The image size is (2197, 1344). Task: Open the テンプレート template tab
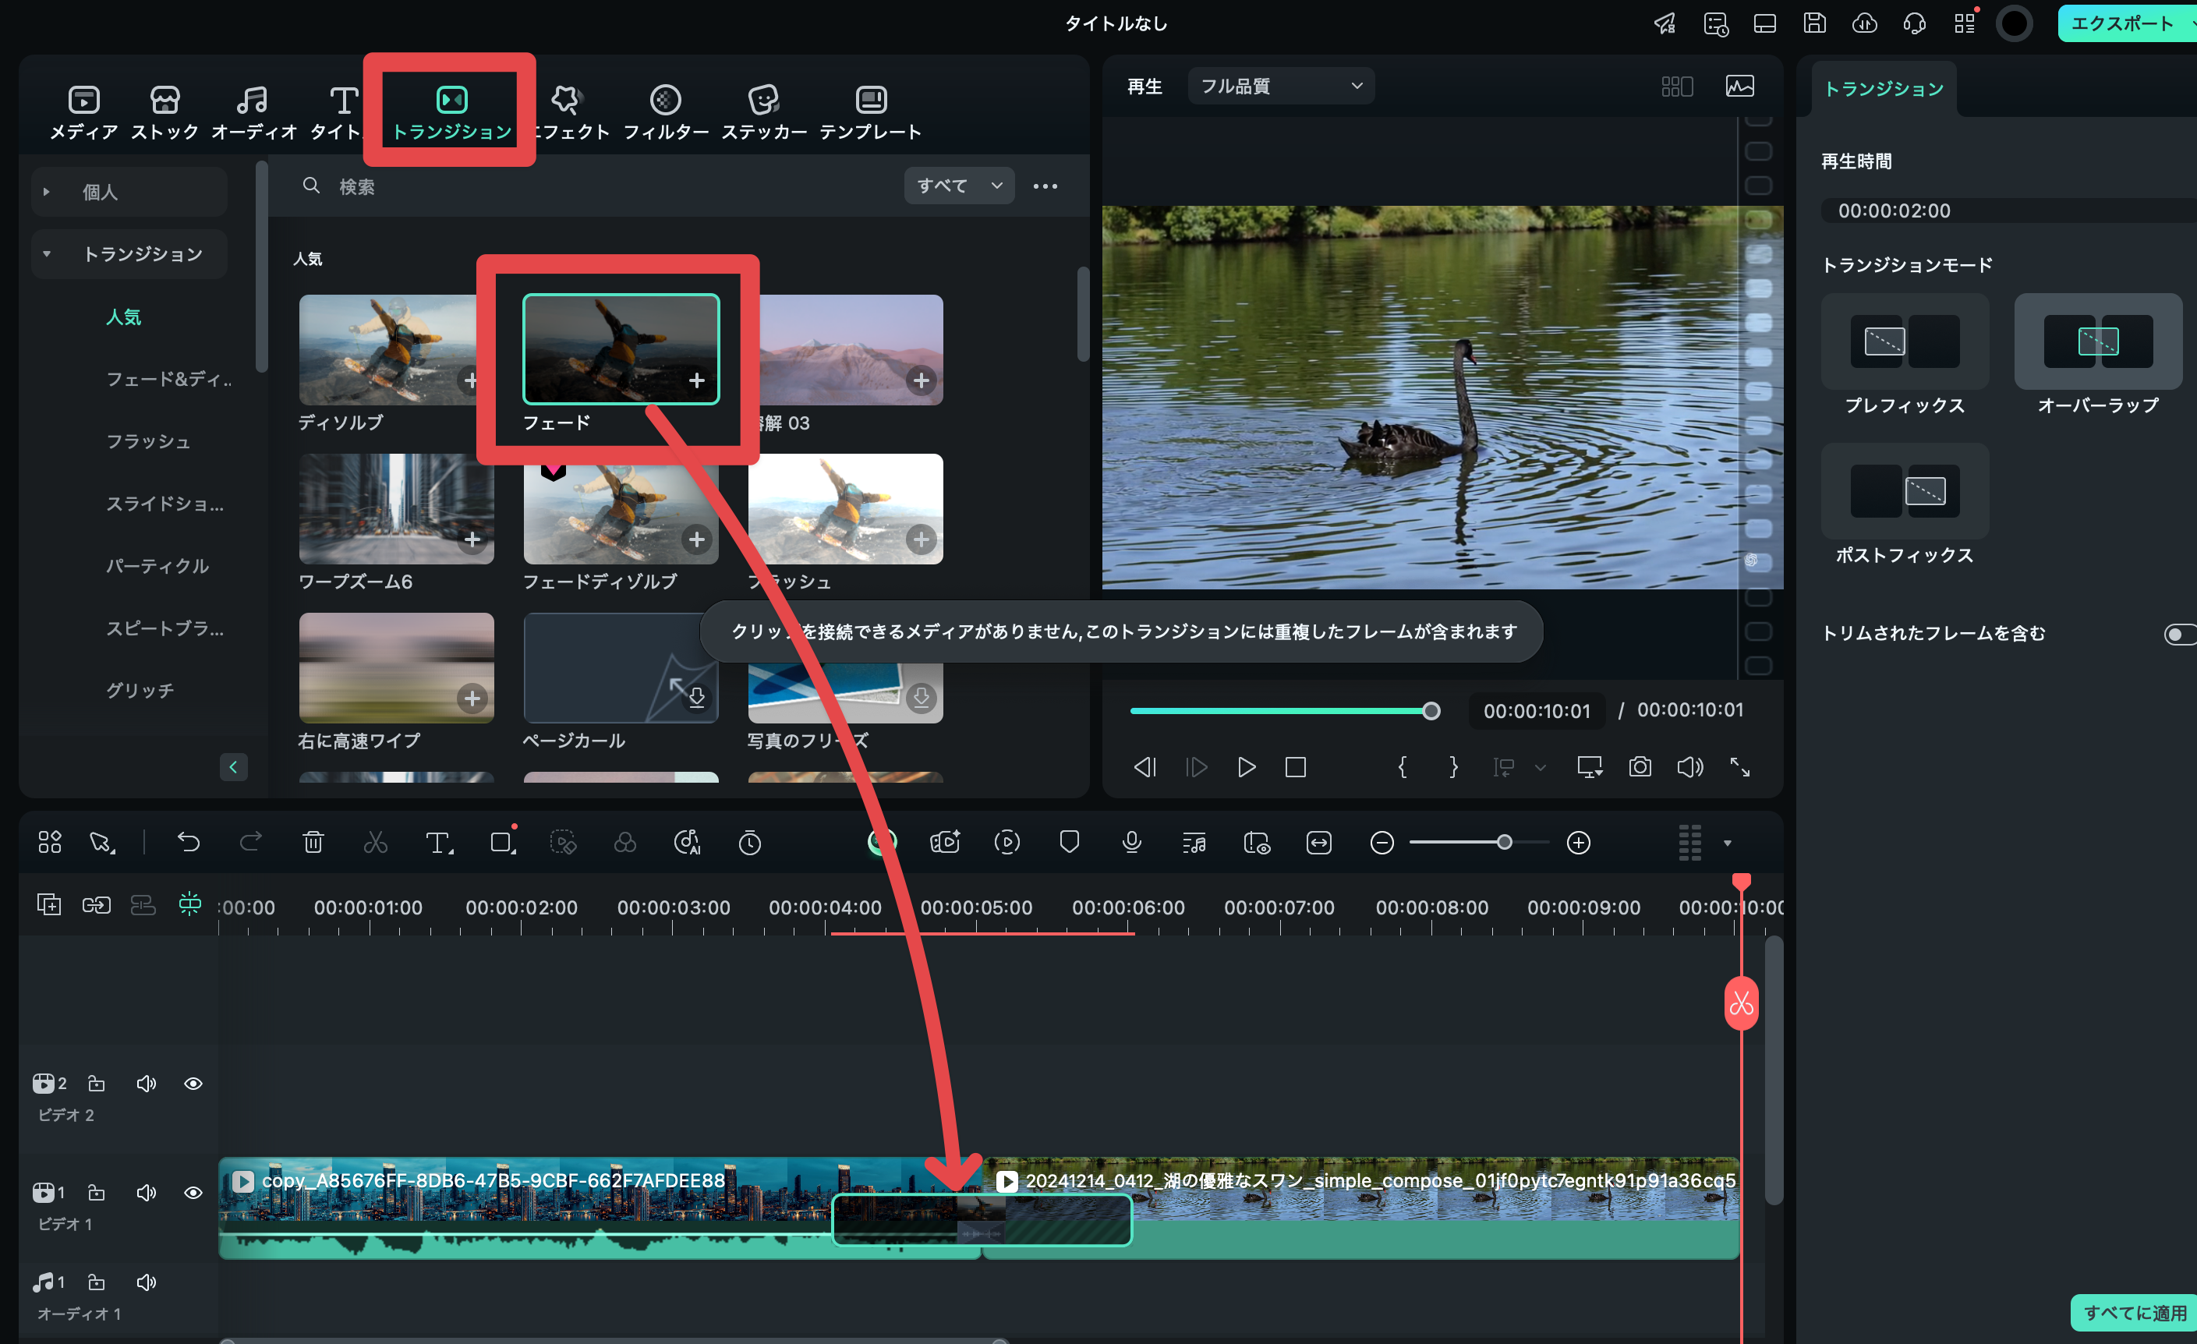[870, 112]
